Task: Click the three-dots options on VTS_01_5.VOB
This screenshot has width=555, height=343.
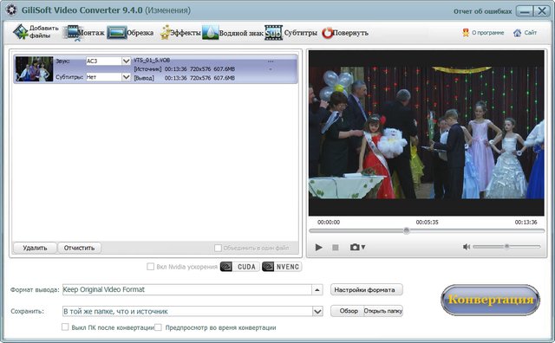Action: (x=271, y=61)
